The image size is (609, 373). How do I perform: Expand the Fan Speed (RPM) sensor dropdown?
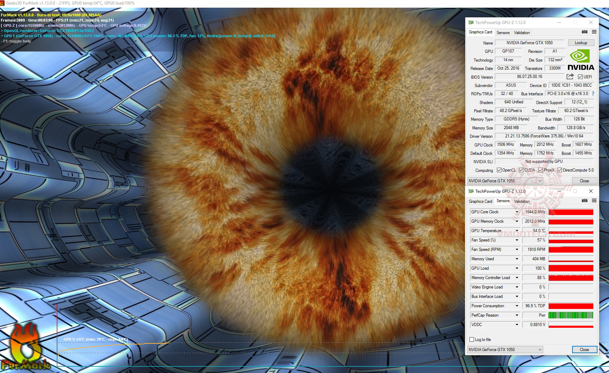[x=517, y=249]
